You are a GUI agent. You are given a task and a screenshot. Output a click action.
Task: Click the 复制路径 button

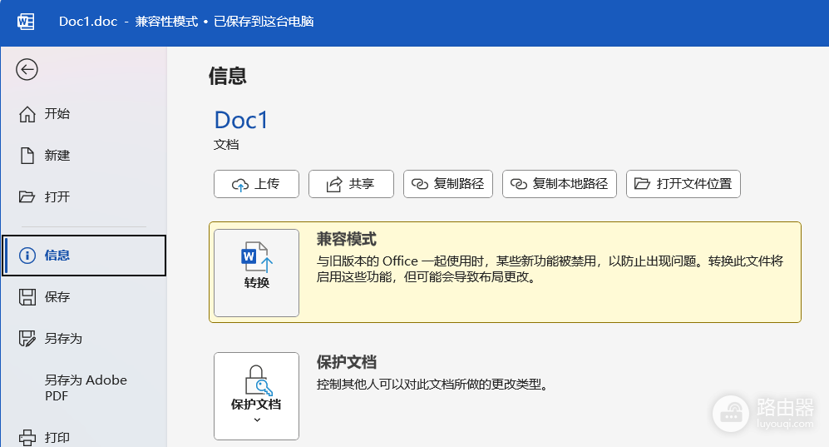click(448, 184)
